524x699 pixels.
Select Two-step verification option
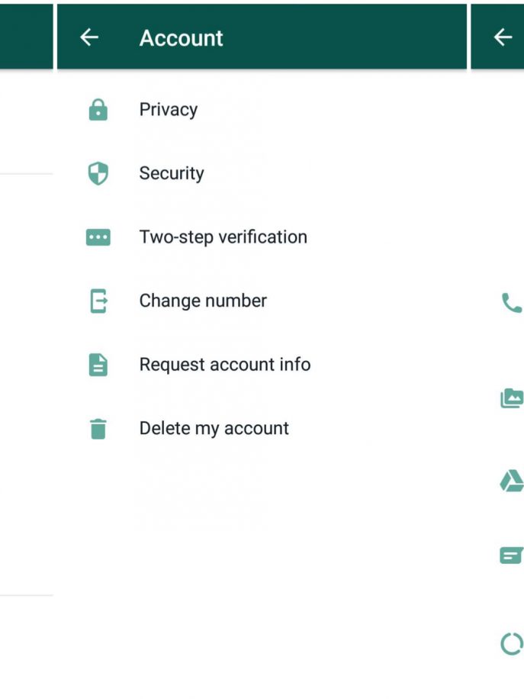tap(223, 237)
